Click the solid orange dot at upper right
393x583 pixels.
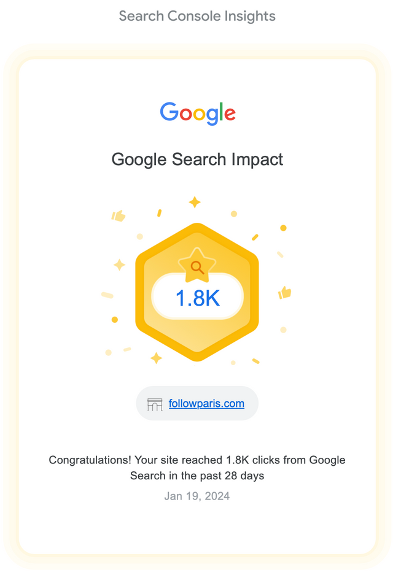[283, 228]
